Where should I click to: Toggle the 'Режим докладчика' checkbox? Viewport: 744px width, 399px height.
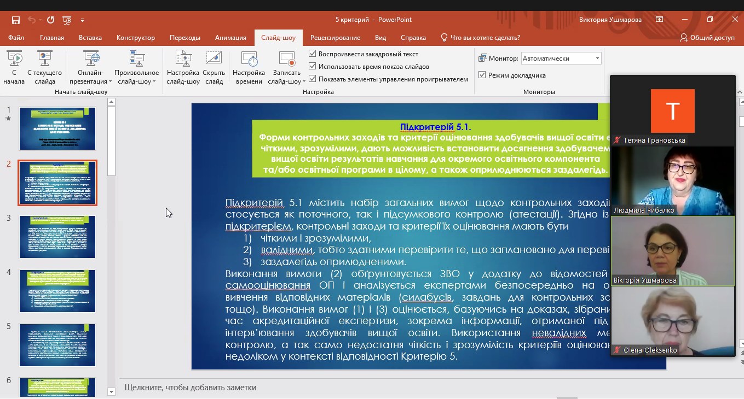(x=482, y=75)
